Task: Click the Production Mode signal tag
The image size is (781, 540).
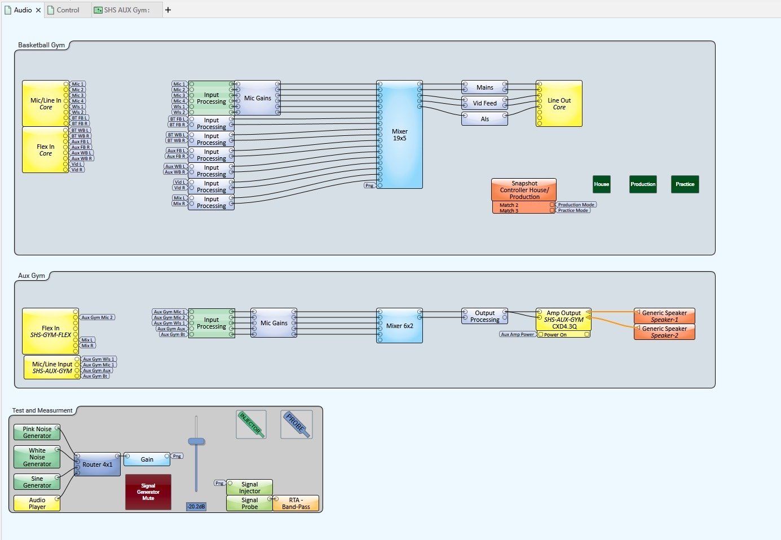Action: (576, 205)
